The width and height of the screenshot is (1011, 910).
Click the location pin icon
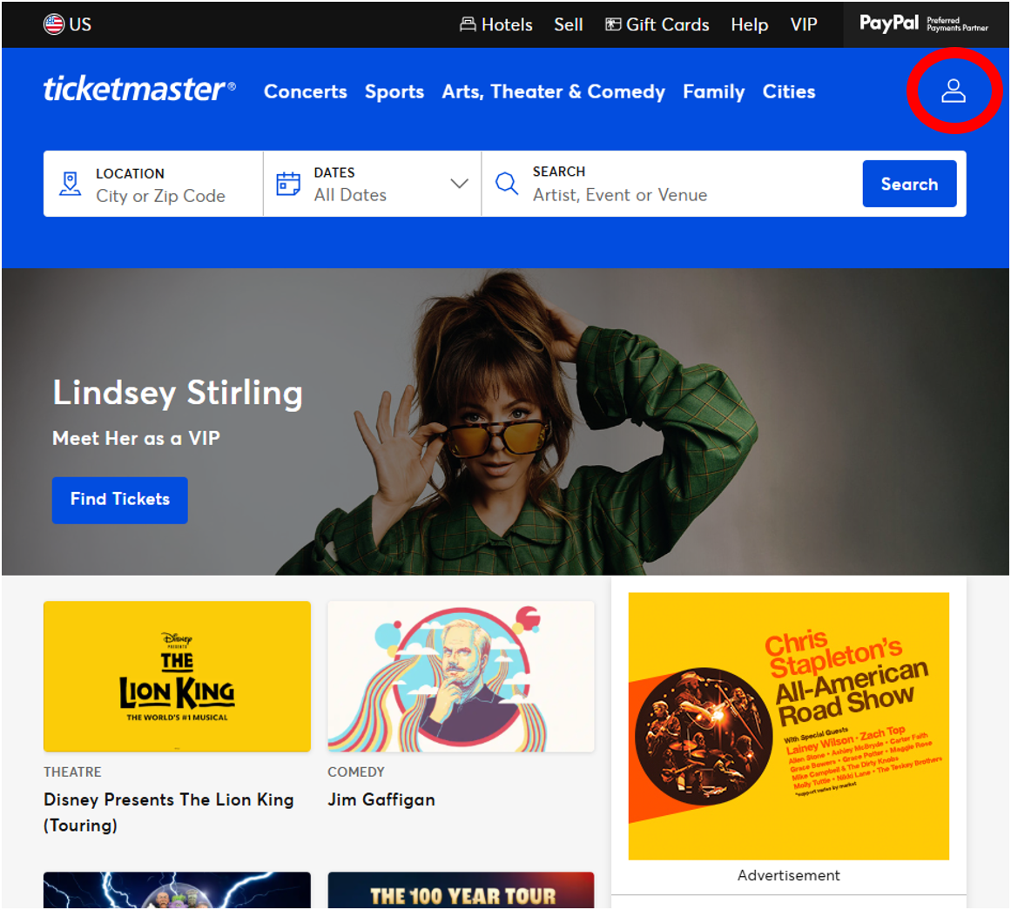pyautogui.click(x=70, y=184)
